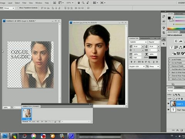
Task: Click the vertical scale input field
Action: pyautogui.click(x=137, y=54)
